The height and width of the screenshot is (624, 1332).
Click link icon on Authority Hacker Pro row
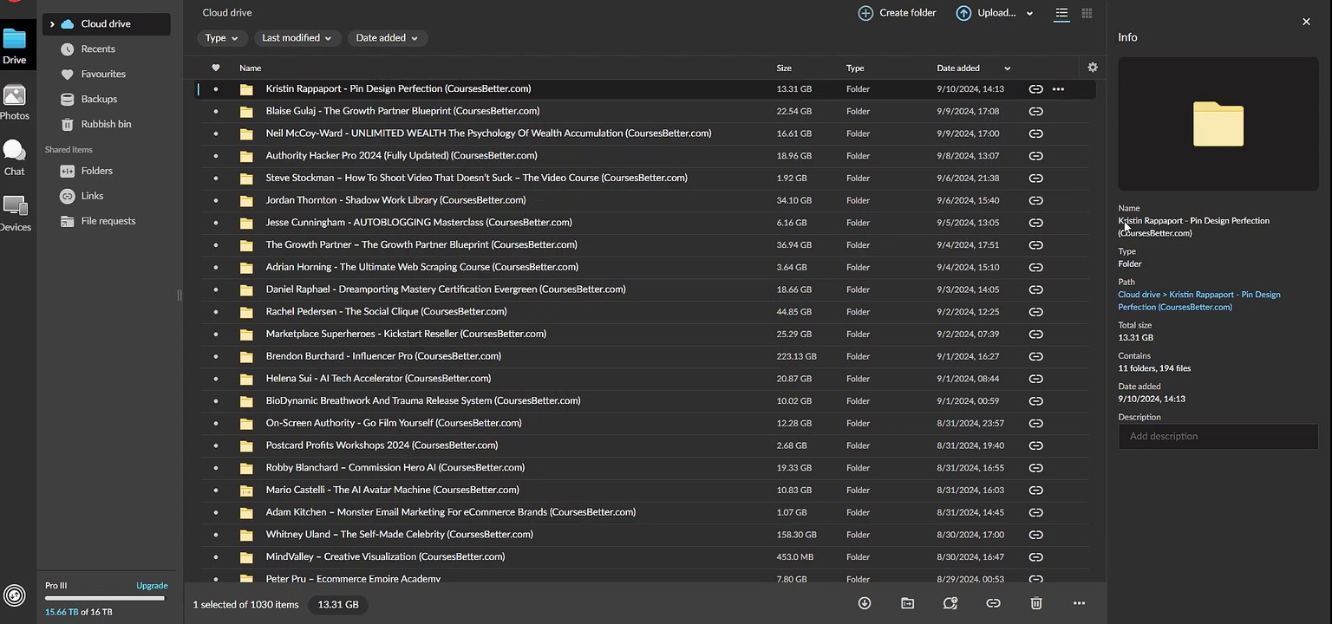[x=1035, y=156]
